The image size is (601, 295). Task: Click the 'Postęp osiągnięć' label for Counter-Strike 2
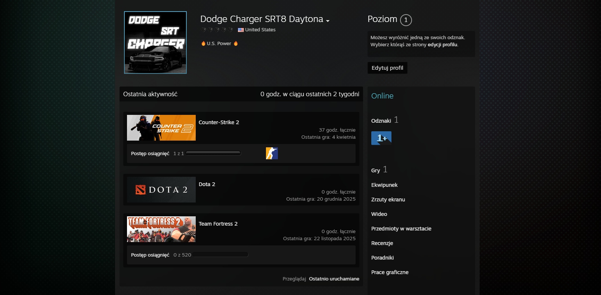click(x=150, y=154)
